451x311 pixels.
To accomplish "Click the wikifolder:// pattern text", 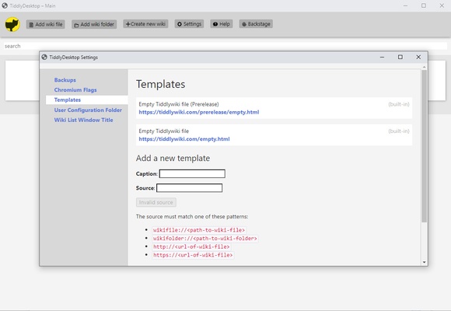I will [x=205, y=239].
